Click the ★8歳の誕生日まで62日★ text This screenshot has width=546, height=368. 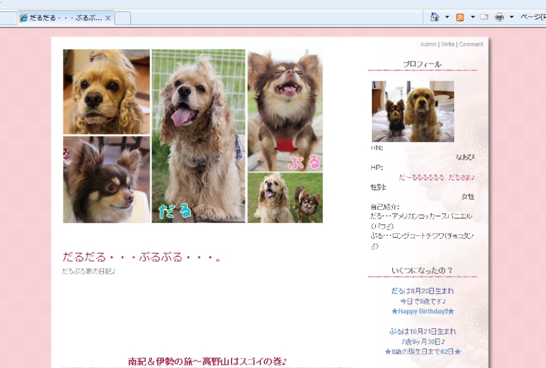click(423, 352)
